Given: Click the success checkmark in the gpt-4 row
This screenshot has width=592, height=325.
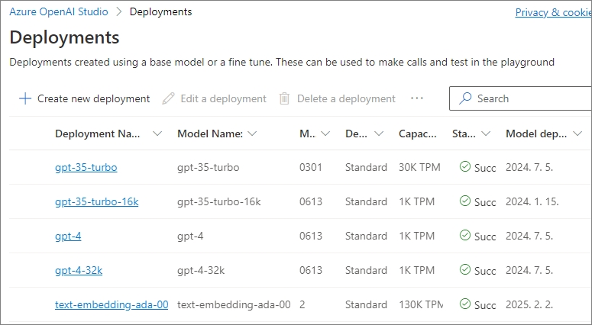Looking at the screenshot, I should (464, 236).
